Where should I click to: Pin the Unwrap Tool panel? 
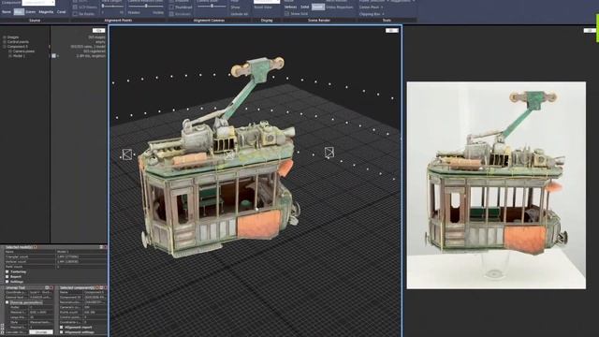[47, 287]
